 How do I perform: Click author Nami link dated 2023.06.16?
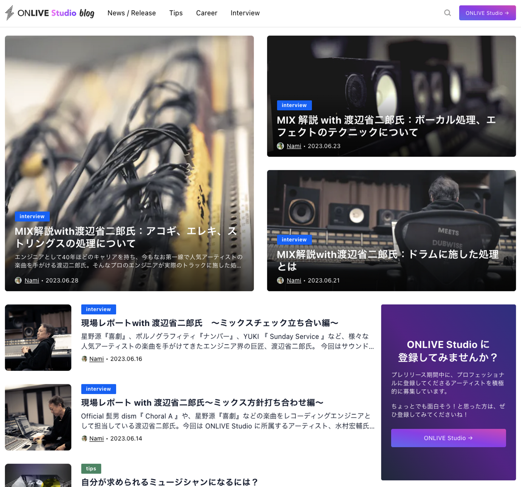pyautogui.click(x=97, y=359)
